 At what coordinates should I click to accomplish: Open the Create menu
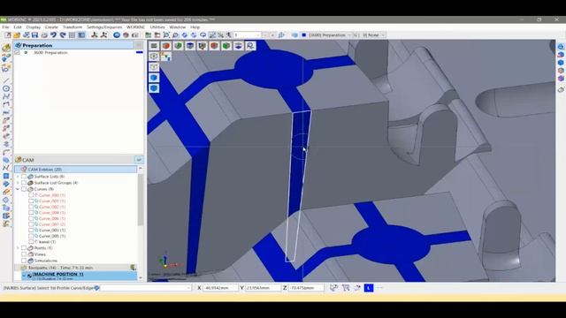pos(51,27)
